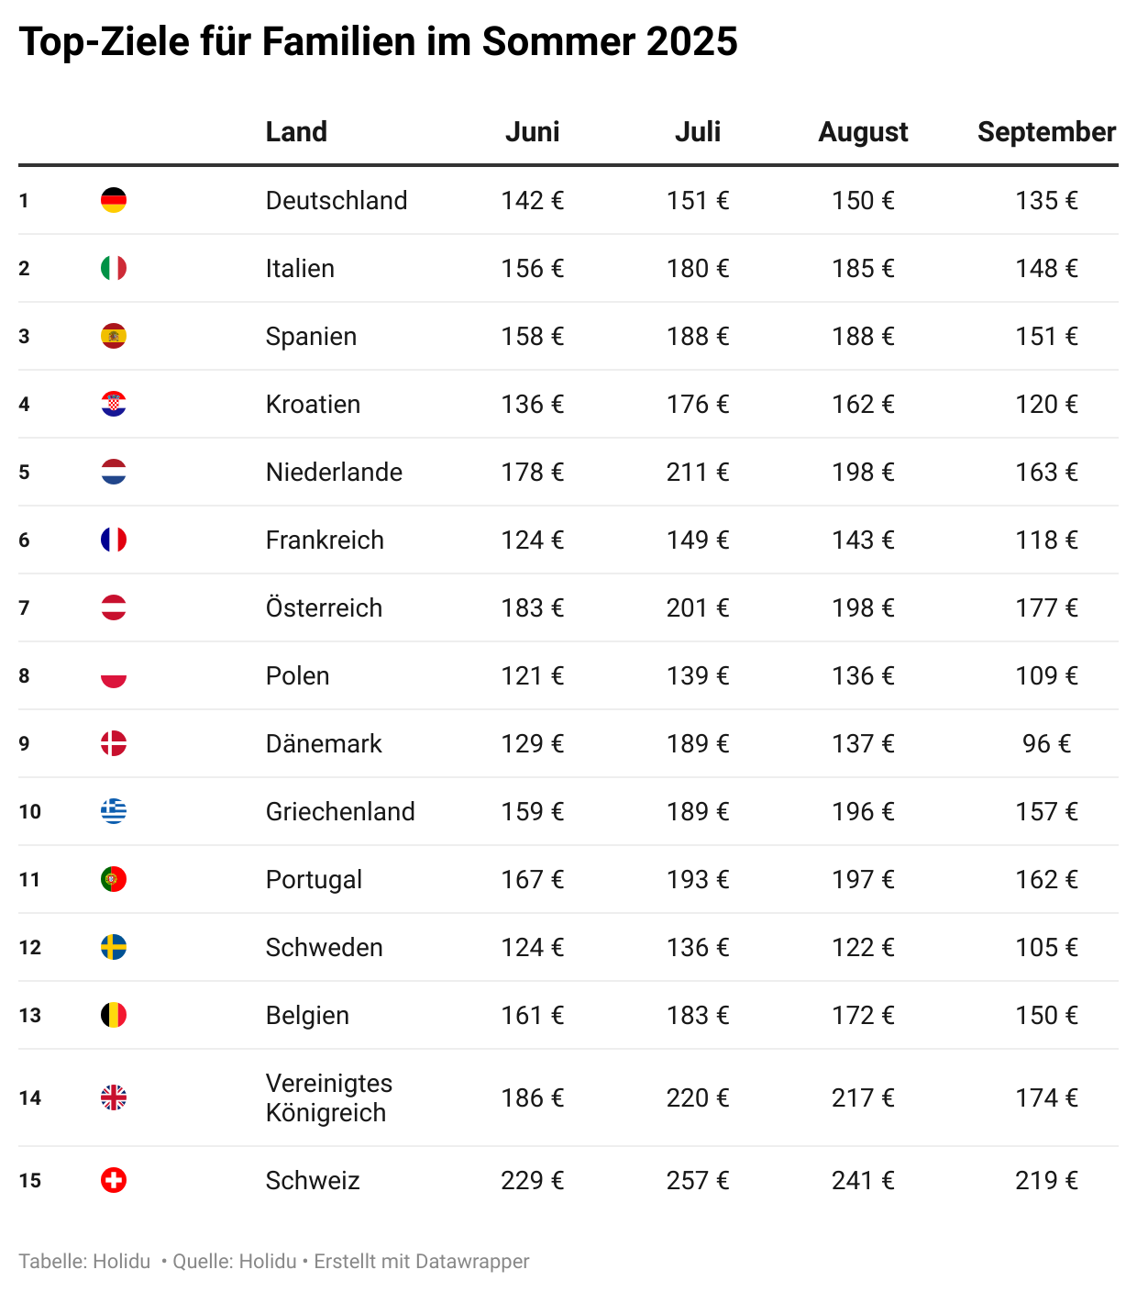1137x1292 pixels.
Task: Click the Italy flag icon
Action: 114,268
